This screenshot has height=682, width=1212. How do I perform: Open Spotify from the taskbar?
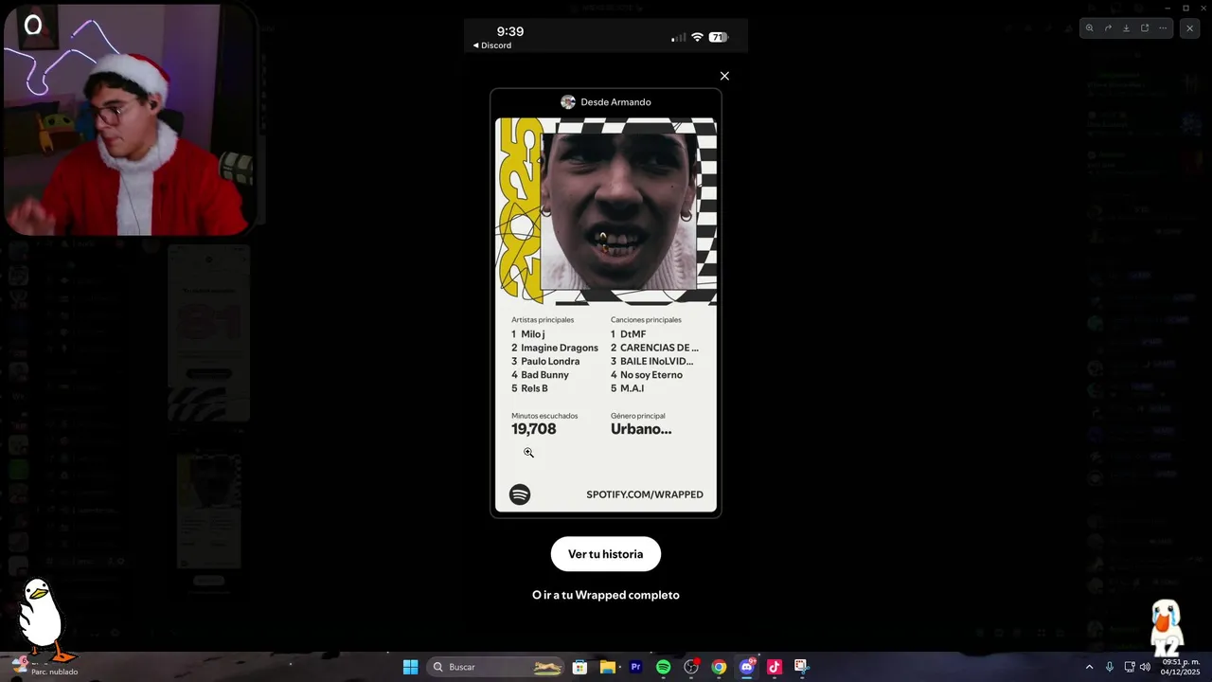pos(663,667)
